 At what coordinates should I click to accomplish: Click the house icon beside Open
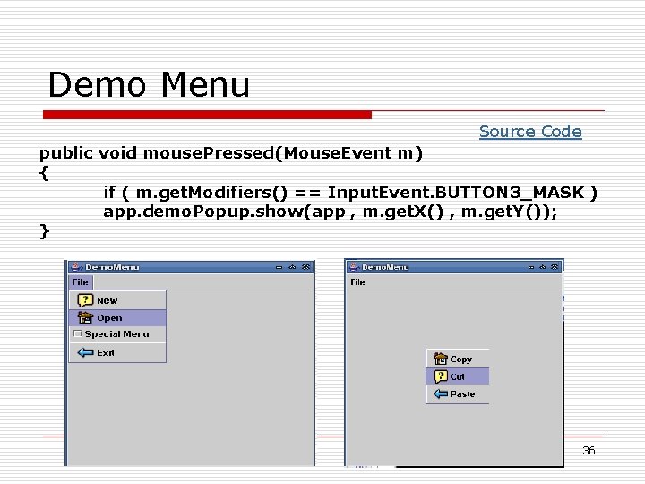(x=86, y=317)
